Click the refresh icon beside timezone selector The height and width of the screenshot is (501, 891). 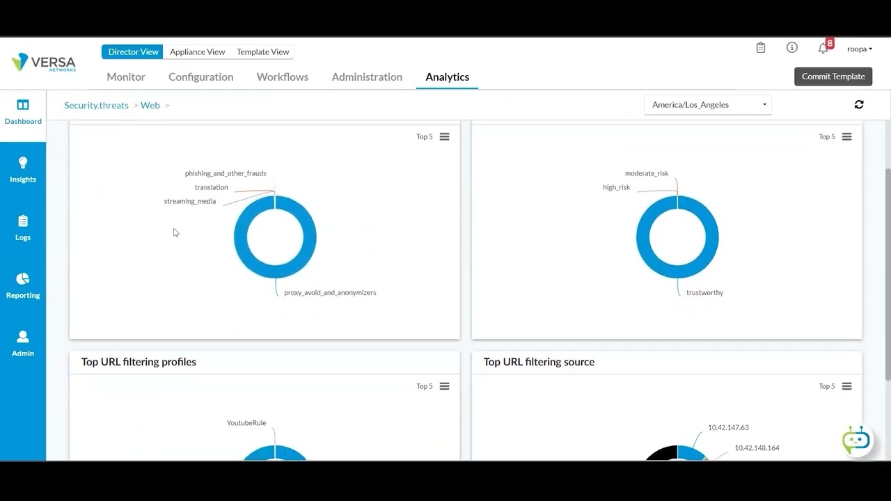click(859, 104)
